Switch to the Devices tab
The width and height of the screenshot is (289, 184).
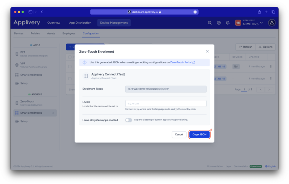19,34
